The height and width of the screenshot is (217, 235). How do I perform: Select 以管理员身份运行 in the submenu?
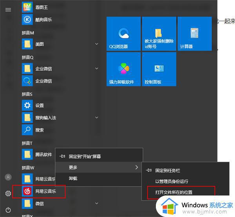point(186,181)
